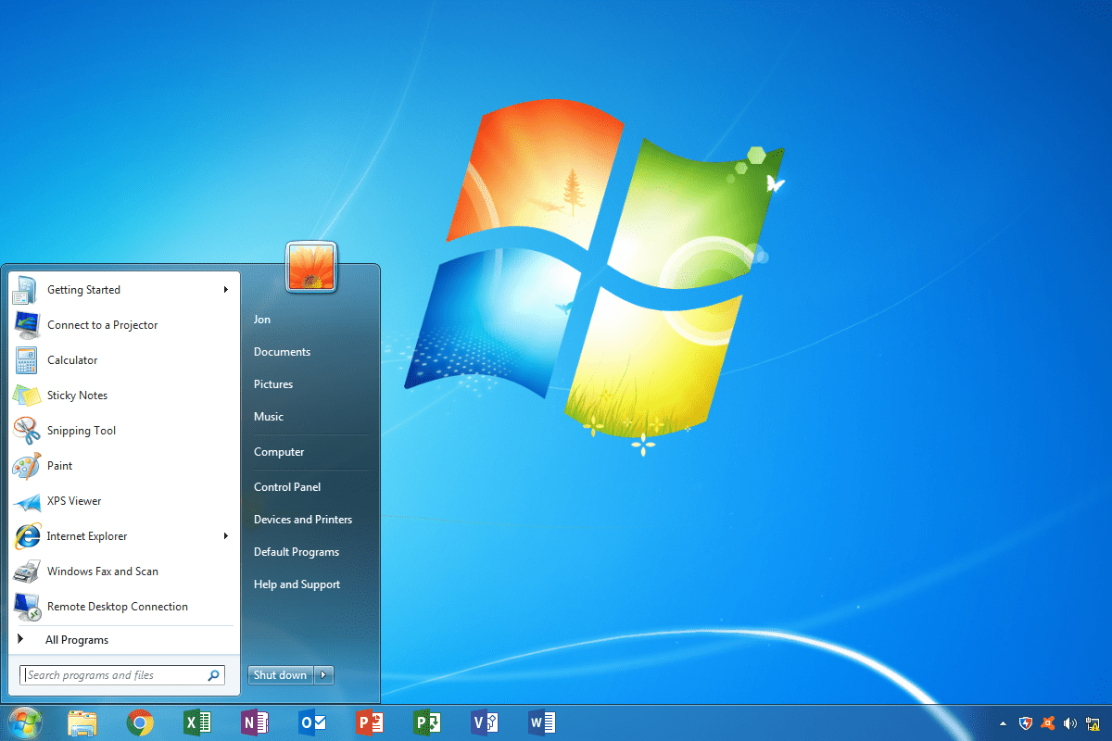Open the Shut down options arrow
This screenshot has width=1112, height=741.
(323, 674)
